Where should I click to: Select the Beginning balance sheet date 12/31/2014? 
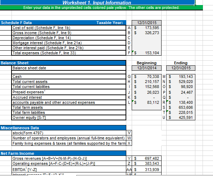point(146,68)
